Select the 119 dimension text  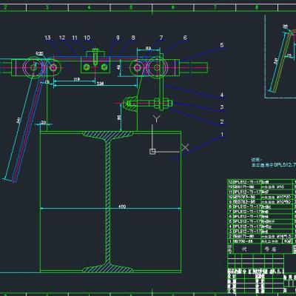pyautogui.click(x=76, y=79)
